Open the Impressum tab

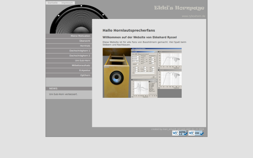tap(67, 3)
